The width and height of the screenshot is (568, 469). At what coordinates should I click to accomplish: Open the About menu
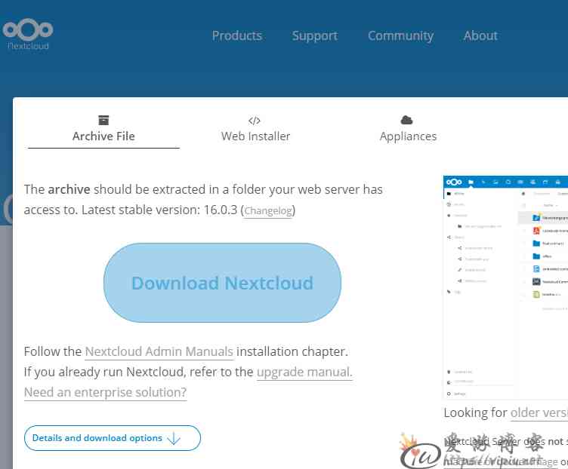click(x=480, y=35)
